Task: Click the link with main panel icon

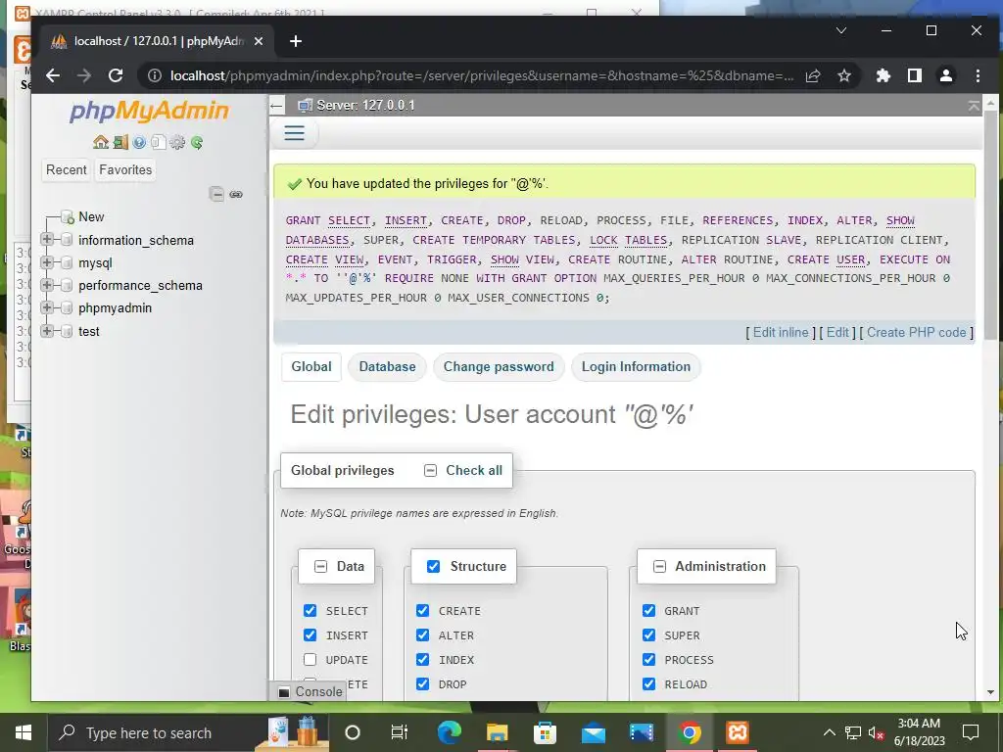Action: [236, 195]
